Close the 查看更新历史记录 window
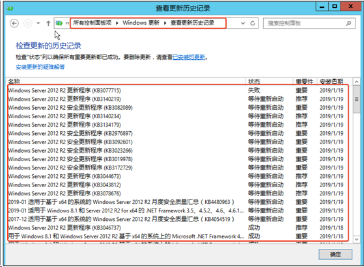The height and width of the screenshot is (267, 364). (351, 6)
